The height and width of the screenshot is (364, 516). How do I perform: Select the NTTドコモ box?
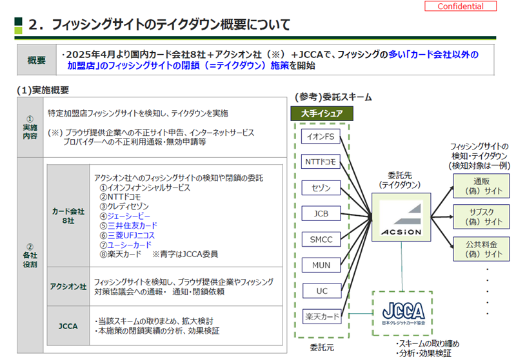pyautogui.click(x=321, y=162)
